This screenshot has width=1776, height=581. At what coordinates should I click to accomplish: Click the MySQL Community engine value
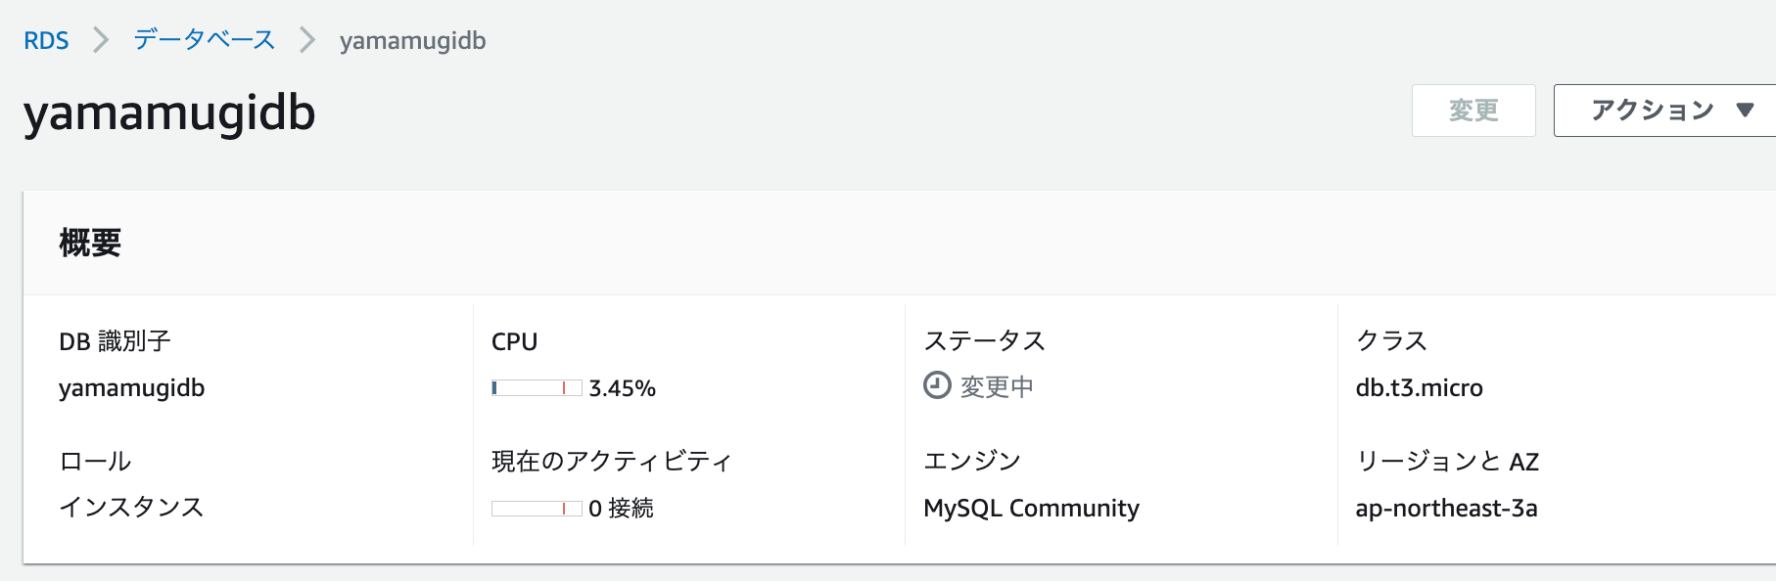pyautogui.click(x=1031, y=509)
